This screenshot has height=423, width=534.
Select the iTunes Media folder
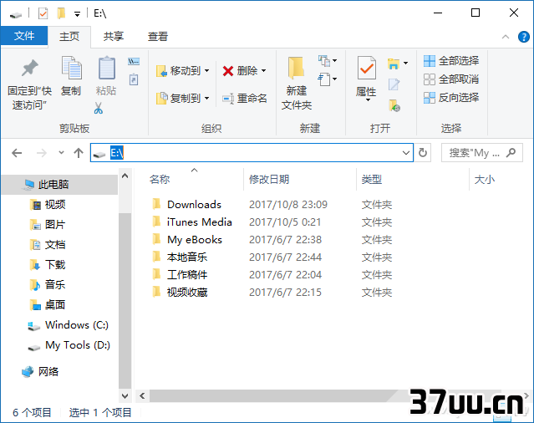click(199, 222)
